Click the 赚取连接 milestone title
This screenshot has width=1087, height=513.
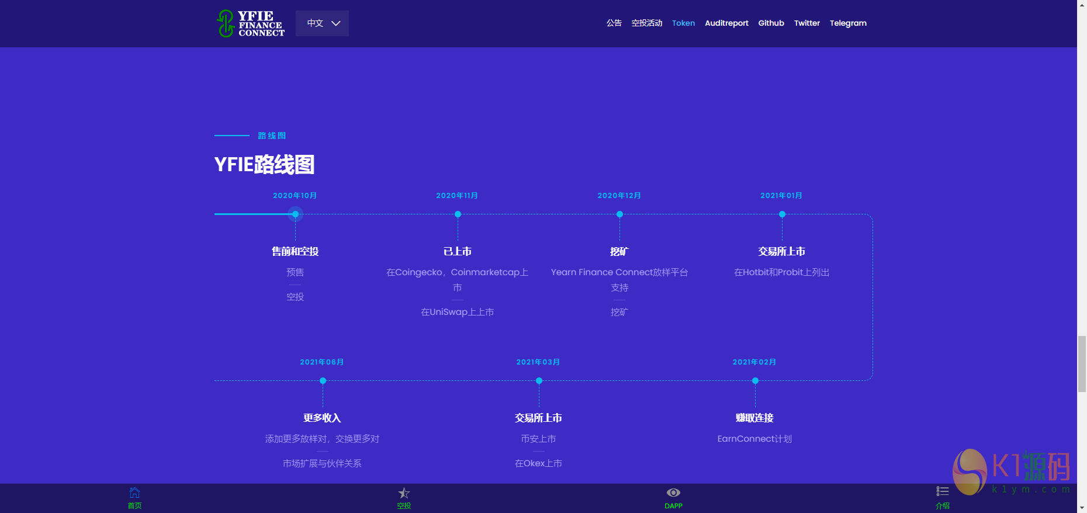point(754,418)
